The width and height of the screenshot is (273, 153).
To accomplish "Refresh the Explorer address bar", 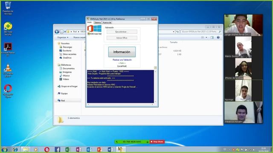I will coord(177,32).
